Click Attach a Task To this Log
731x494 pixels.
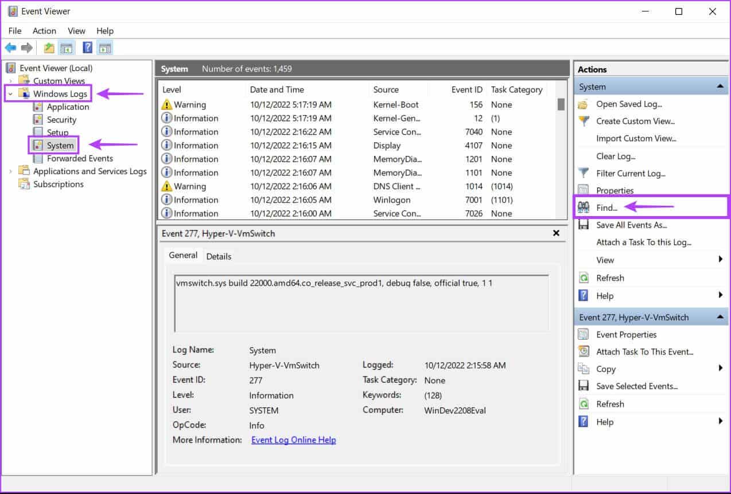point(644,242)
